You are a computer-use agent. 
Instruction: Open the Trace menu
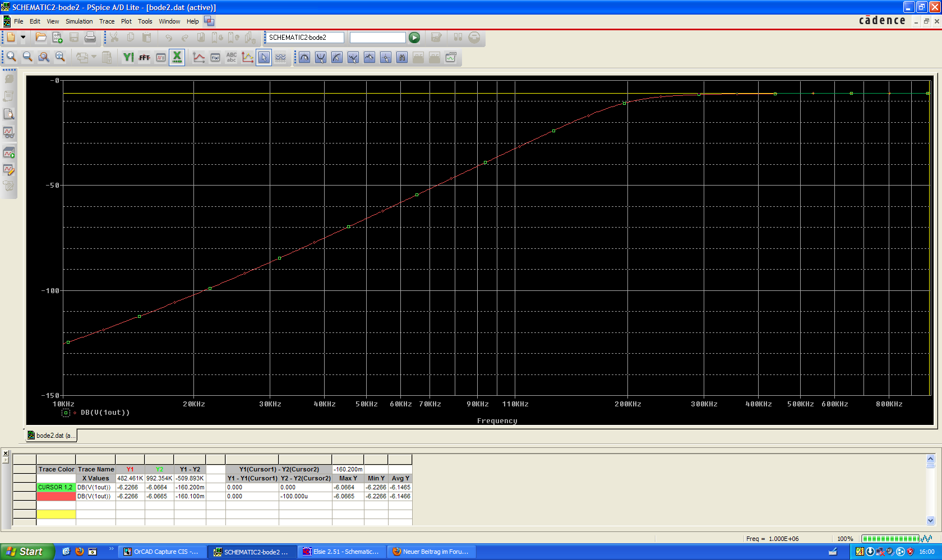[107, 21]
